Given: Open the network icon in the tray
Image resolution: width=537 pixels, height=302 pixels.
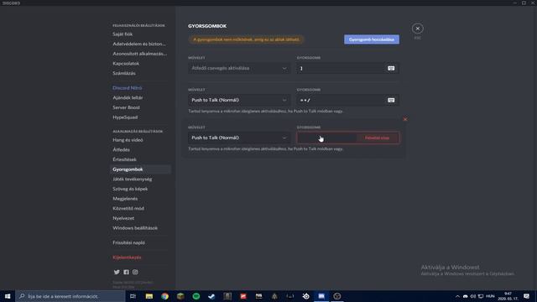Looking at the screenshot, I should 481,296.
